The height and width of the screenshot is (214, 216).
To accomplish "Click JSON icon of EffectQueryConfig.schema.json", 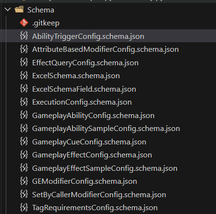I will point(24,62).
